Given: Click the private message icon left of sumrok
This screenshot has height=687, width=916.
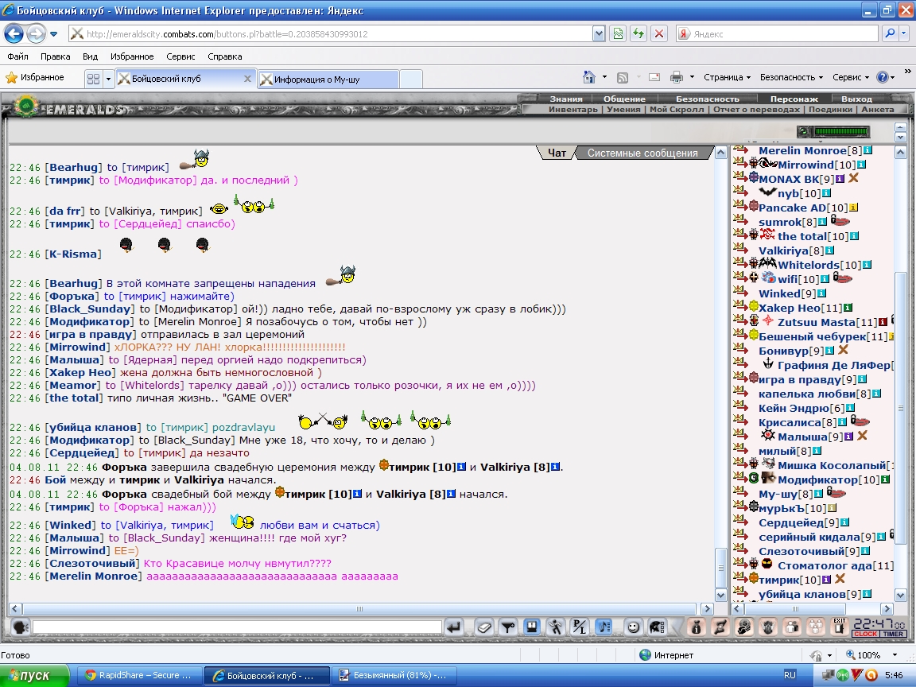Looking at the screenshot, I should (739, 219).
